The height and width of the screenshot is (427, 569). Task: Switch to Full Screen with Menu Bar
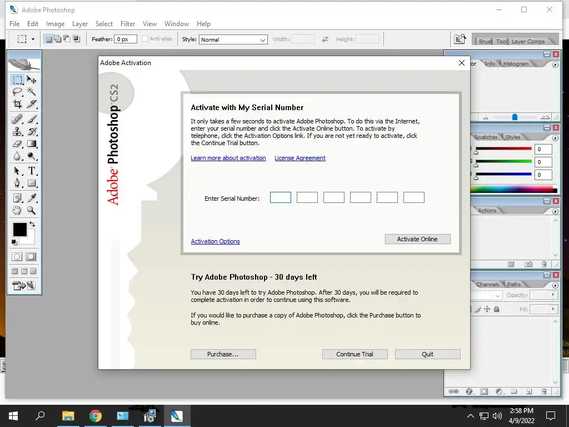[x=24, y=271]
